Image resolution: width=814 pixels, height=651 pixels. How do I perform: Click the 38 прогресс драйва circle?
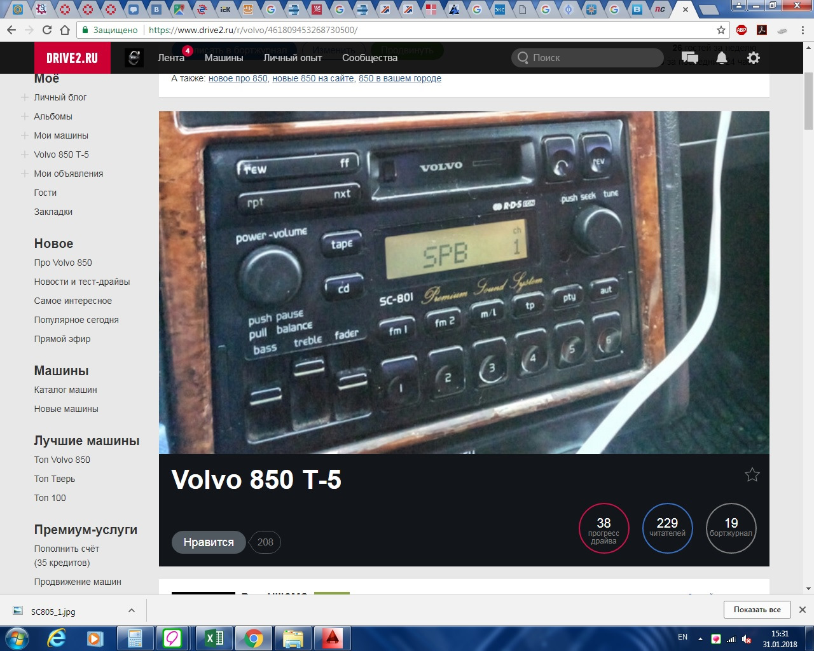(604, 528)
